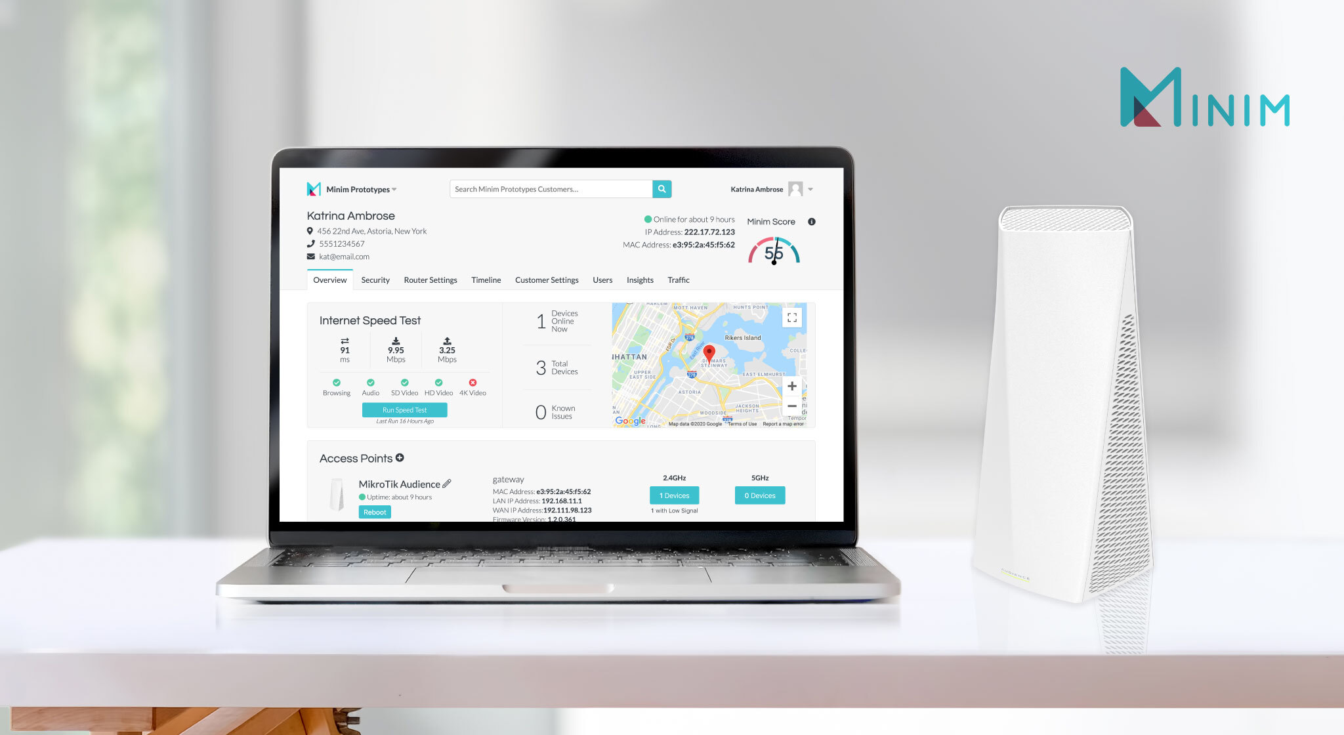1344x735 pixels.
Task: Click the map expand fullscreen icon
Action: [x=791, y=319]
